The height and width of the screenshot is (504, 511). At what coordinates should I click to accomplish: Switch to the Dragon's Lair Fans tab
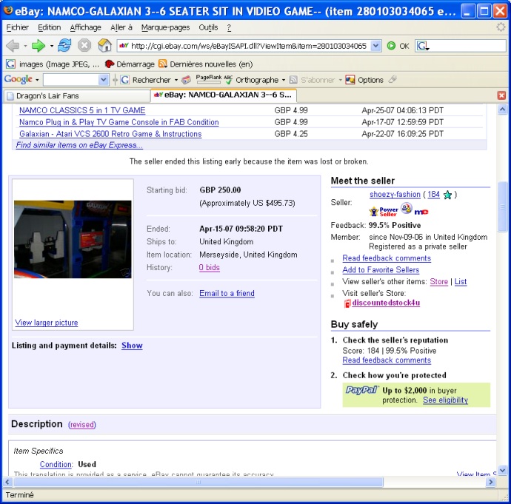(77, 95)
